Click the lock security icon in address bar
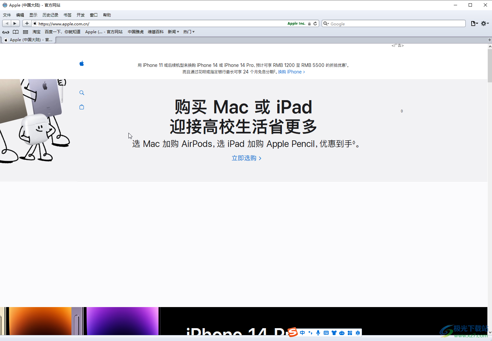Viewport: 492px width, 341px height. pyautogui.click(x=309, y=24)
